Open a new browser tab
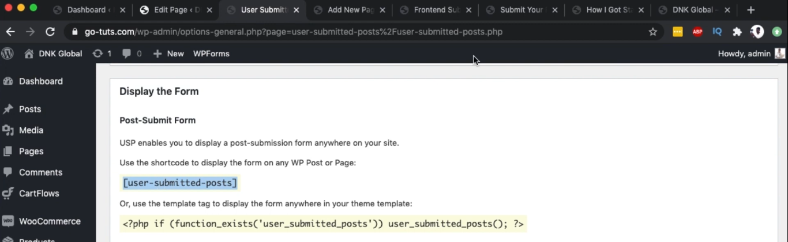 click(x=751, y=10)
